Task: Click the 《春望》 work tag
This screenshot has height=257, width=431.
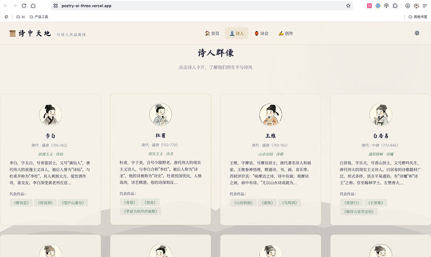Action: [x=129, y=203]
